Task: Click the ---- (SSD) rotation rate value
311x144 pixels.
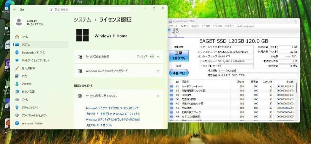Action: click(289, 57)
